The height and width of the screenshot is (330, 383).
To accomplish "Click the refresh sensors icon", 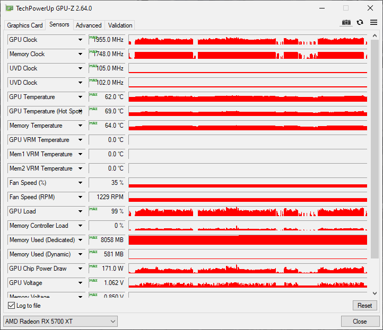I will [360, 22].
